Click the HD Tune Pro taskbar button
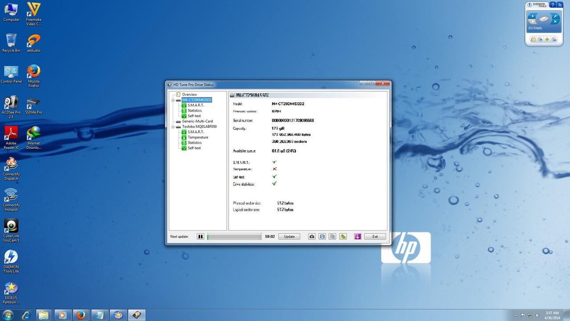Screen dimensions: 570x321 coord(136,315)
